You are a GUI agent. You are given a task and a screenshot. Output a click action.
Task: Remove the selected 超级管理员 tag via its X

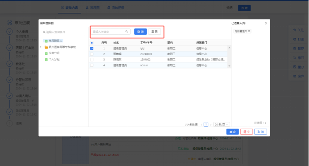[x=249, y=31]
